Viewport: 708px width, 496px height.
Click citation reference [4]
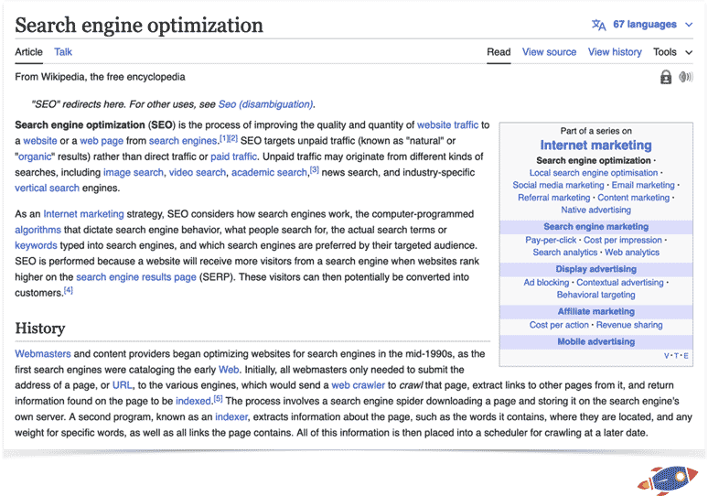tap(69, 290)
